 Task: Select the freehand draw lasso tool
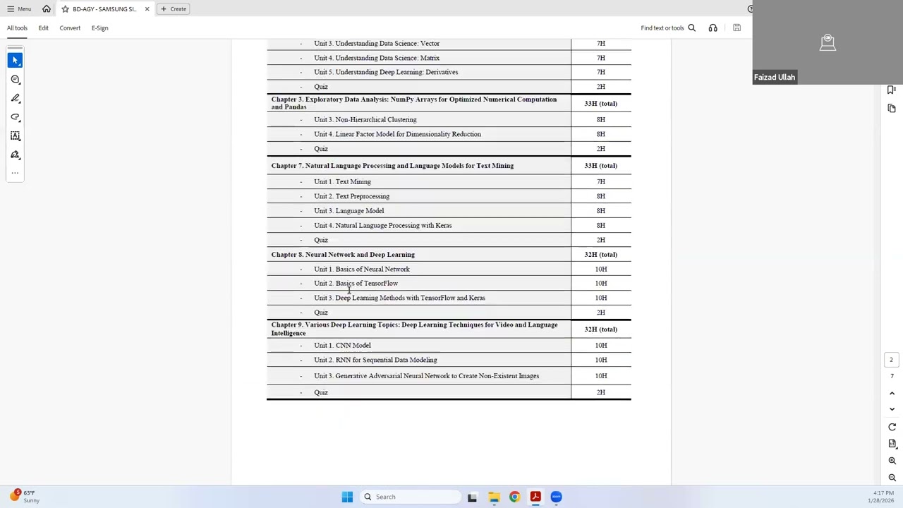tap(16, 117)
